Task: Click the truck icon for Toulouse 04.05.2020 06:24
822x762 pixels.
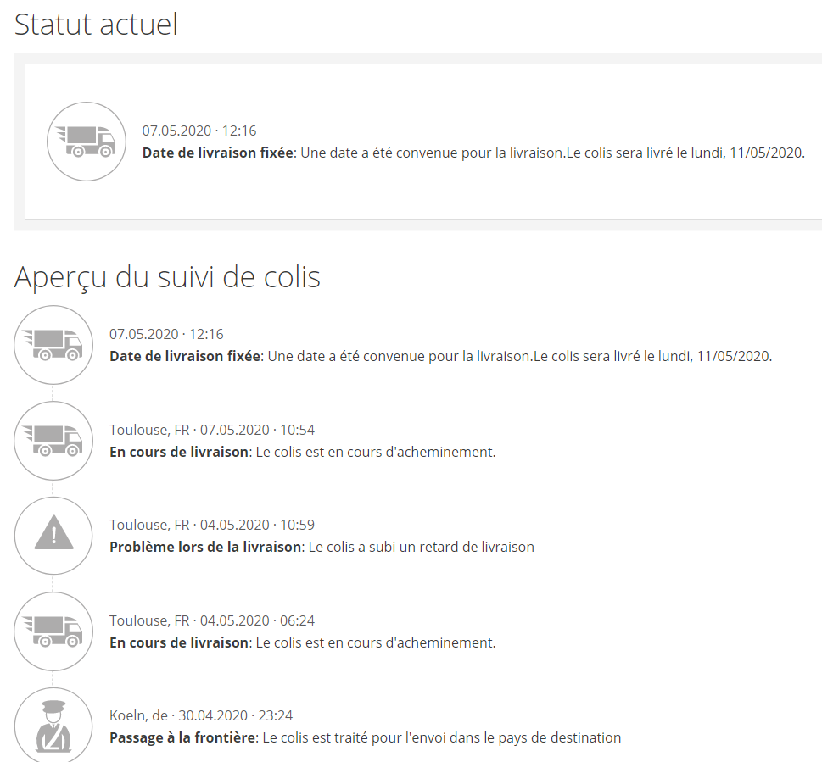Action: [x=53, y=631]
